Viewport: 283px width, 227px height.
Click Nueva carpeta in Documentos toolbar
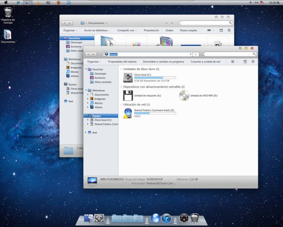(188, 30)
